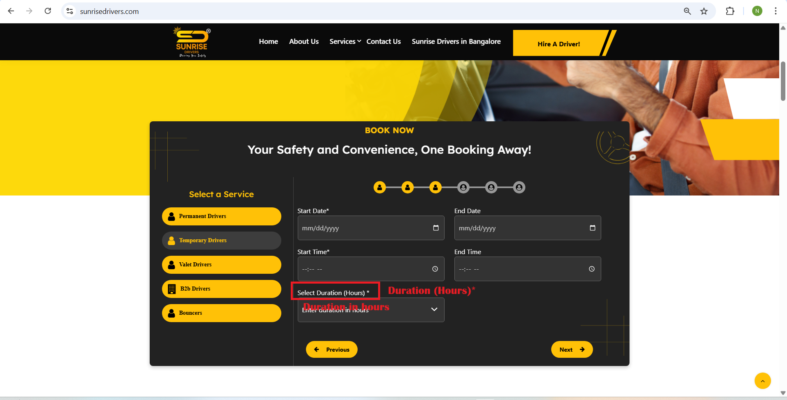The image size is (787, 400).
Task: Click the Next button
Action: click(x=572, y=350)
